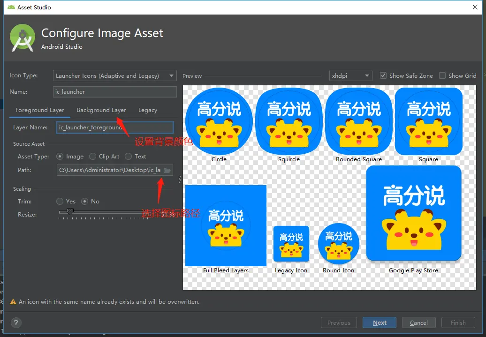Set Trim to No
The width and height of the screenshot is (486, 337).
[x=84, y=202]
